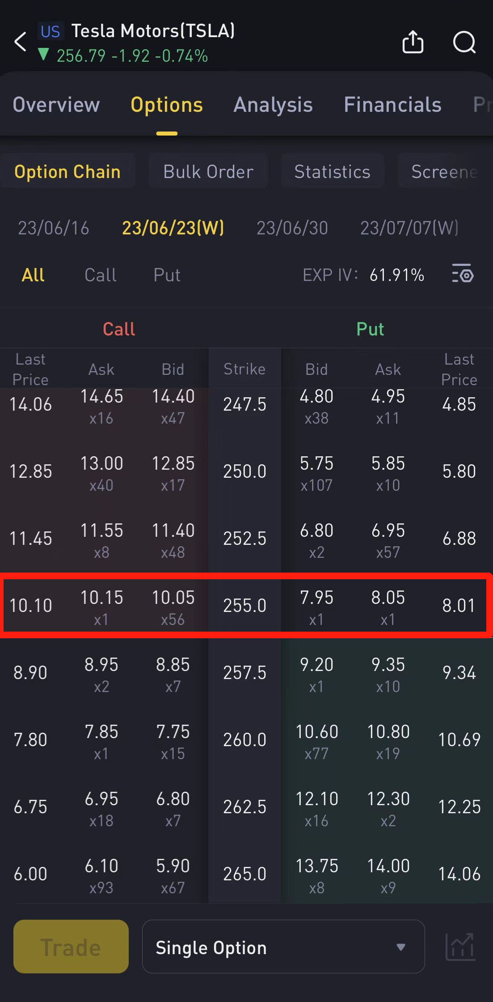The width and height of the screenshot is (493, 1002).
Task: Filter the chain to Call only
Action: coord(101,275)
